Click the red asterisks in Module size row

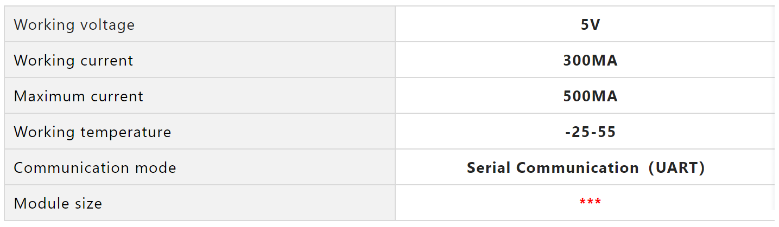(x=590, y=202)
